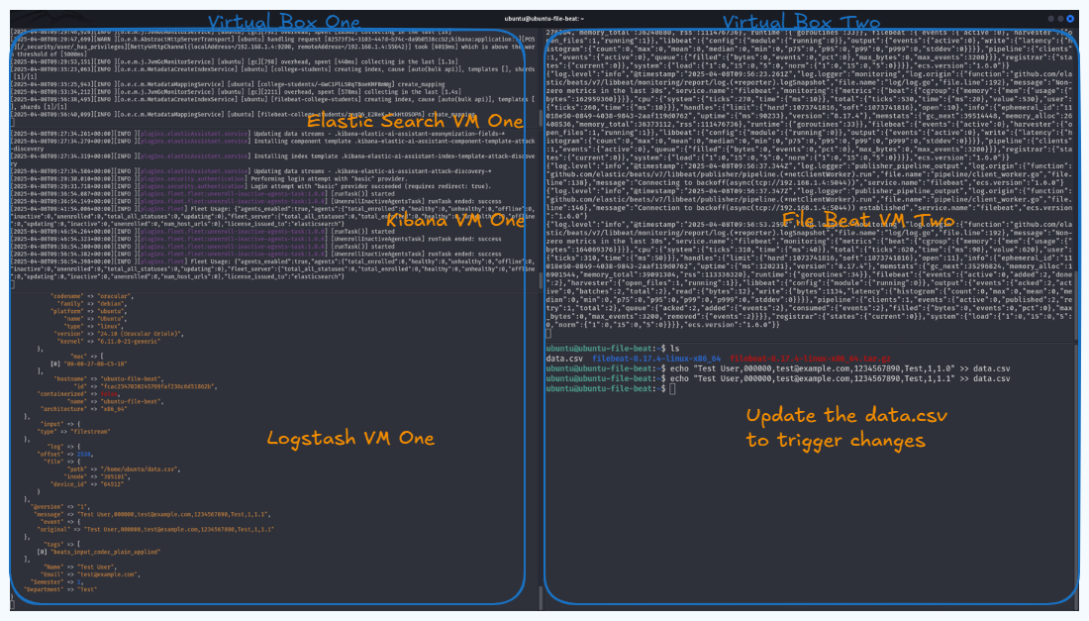Close the ubuntu-file-beat terminal window

coord(1070,19)
